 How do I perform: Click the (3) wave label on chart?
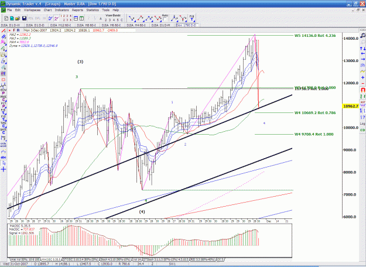[80, 61]
